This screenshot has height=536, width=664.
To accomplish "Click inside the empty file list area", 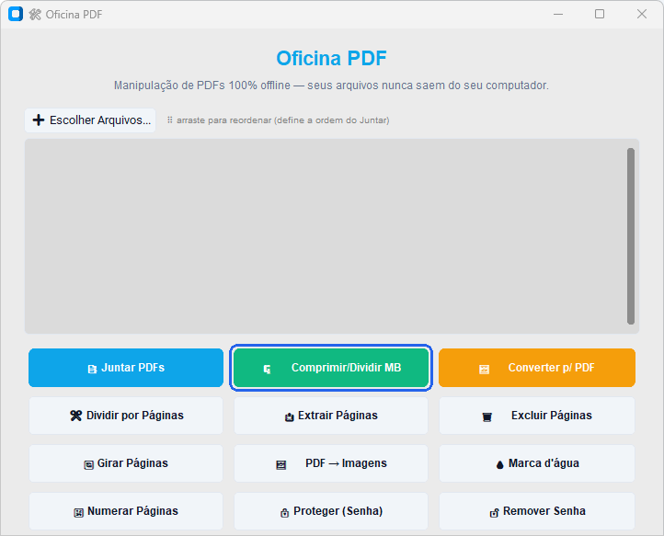I will coord(326,236).
